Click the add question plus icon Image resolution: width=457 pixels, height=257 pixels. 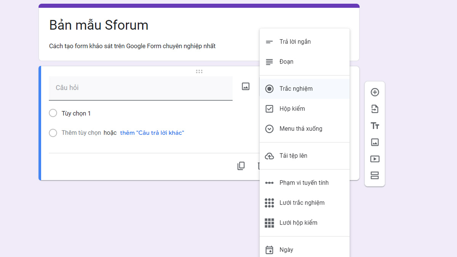375,92
